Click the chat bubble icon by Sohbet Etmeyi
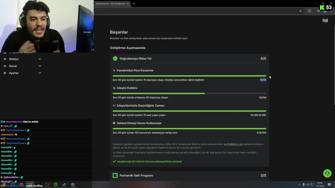335x188 pixels. (x=114, y=123)
